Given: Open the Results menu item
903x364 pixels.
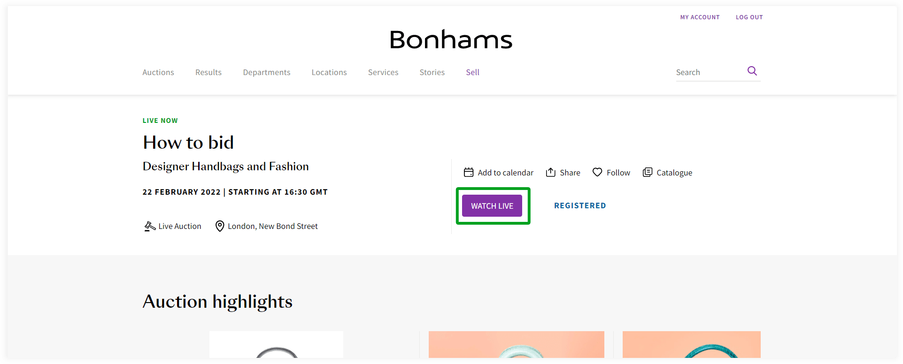Looking at the screenshot, I should coord(208,72).
